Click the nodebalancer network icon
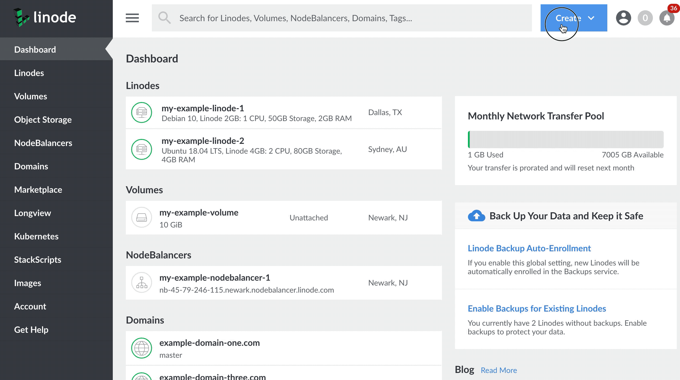Screen dimensions: 680x380 click(x=142, y=283)
